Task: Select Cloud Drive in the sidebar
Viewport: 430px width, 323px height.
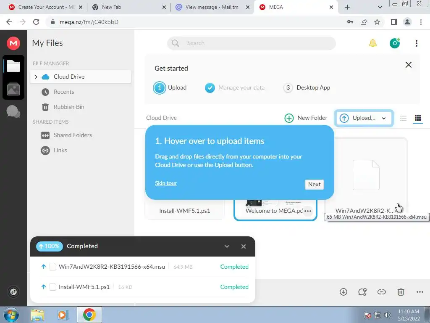Action: [x=81, y=77]
